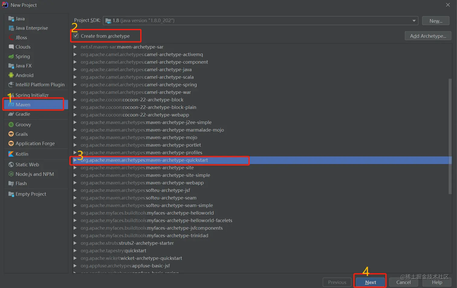Select camel-archetype-java row
The image size is (457, 288).
(x=262, y=69)
